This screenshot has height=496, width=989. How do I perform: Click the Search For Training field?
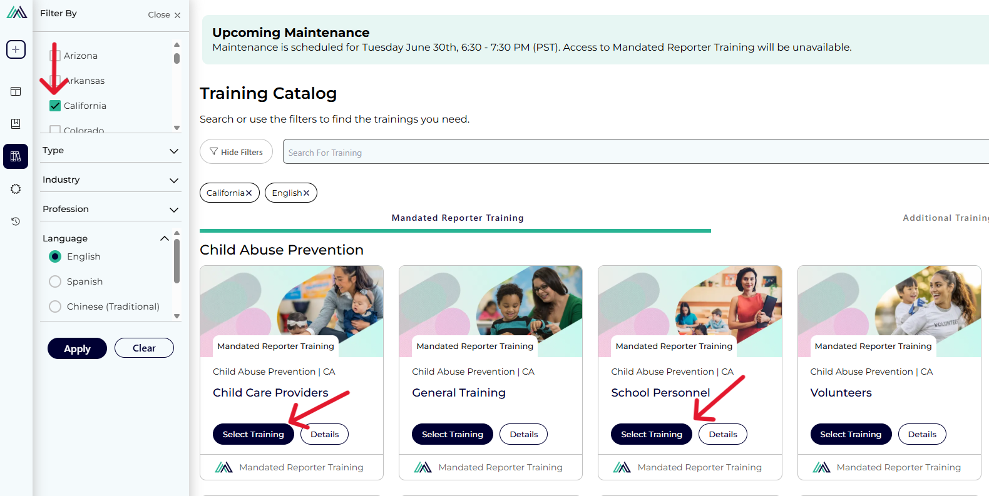point(636,151)
